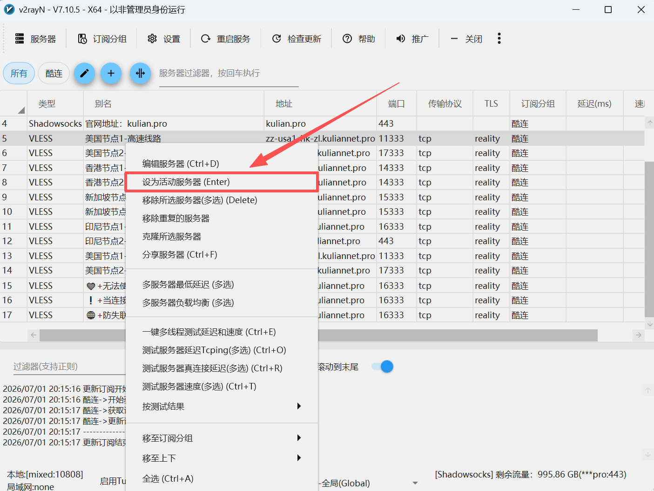
Task: Choose 移除重复的服务器 from context menu
Action: tap(222, 218)
